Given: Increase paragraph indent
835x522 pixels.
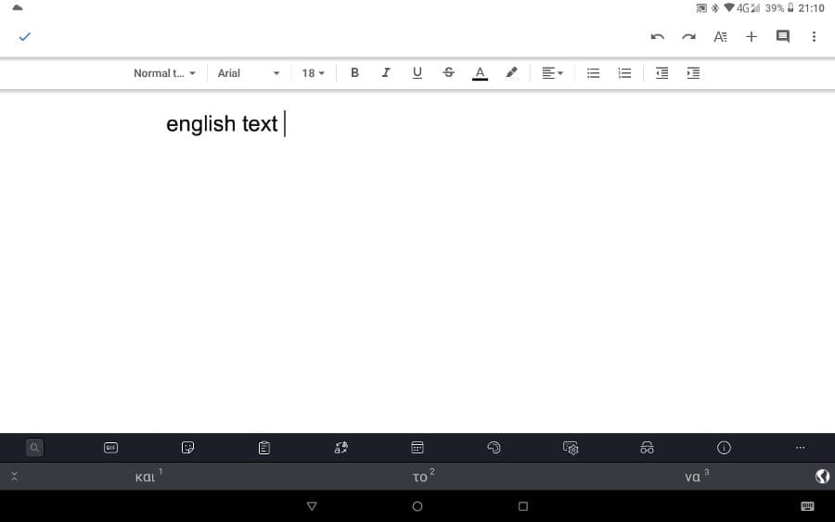Looking at the screenshot, I should [693, 73].
